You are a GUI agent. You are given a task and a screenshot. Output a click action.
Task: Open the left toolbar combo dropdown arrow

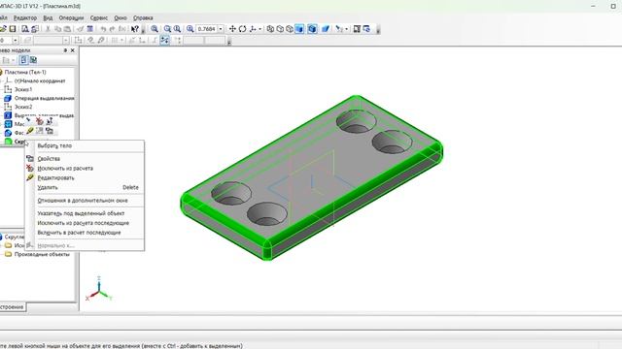click(16, 41)
